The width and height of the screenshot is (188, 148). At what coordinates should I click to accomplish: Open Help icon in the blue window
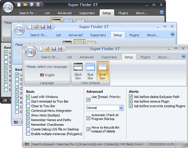(173, 34)
